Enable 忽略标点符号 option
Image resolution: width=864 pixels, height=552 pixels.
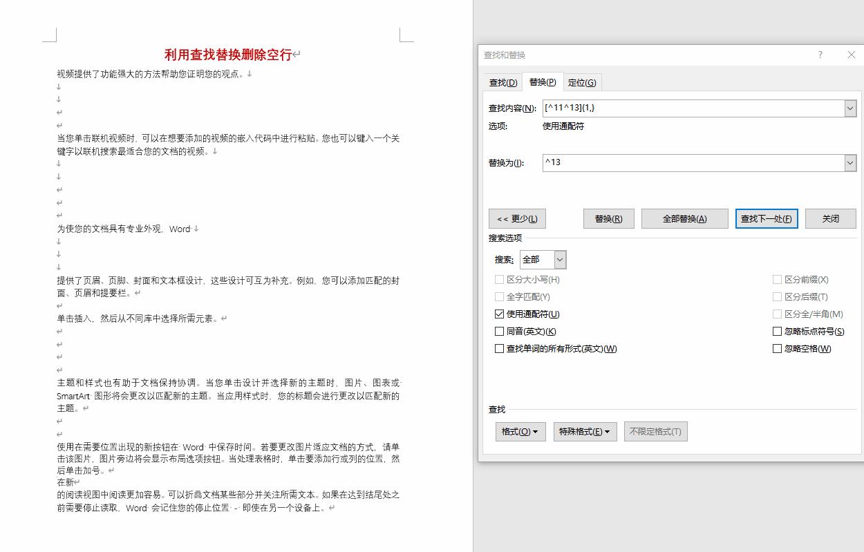click(777, 331)
